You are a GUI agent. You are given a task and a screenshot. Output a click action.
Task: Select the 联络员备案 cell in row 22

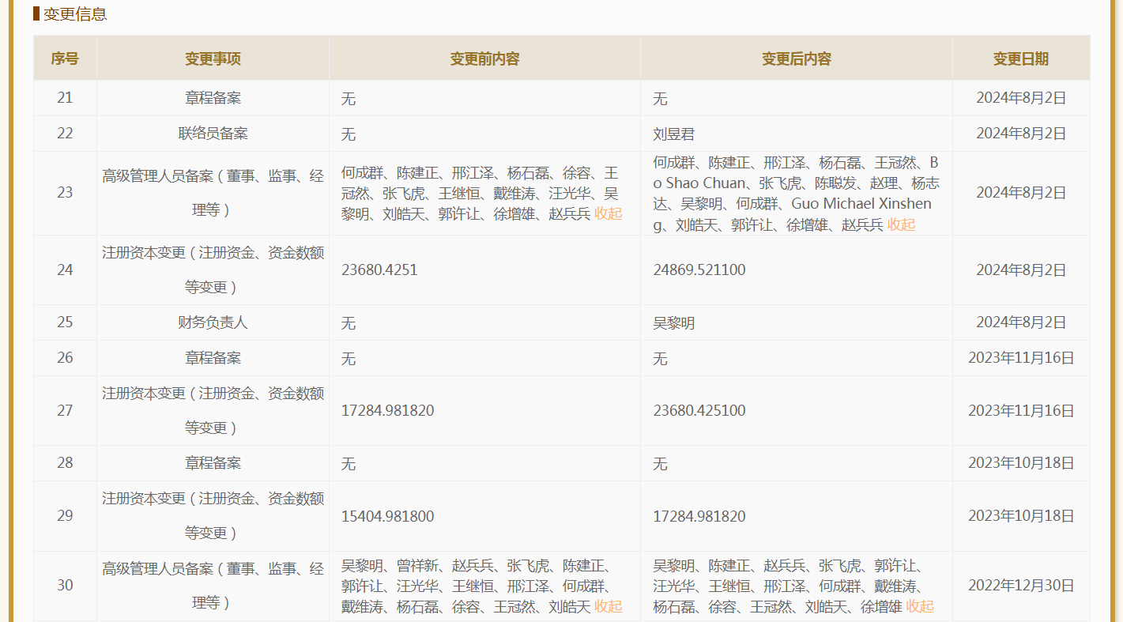pyautogui.click(x=213, y=134)
